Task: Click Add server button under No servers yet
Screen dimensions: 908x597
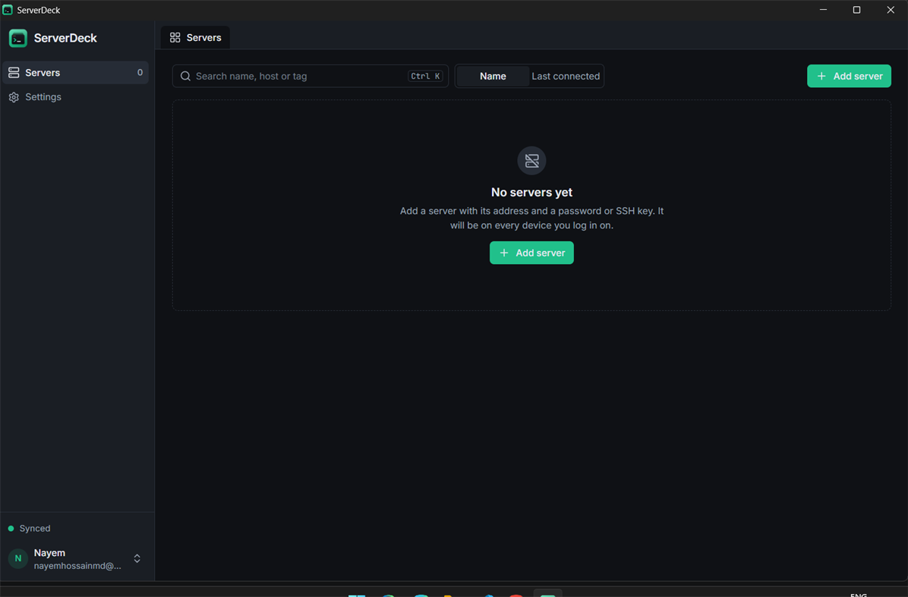Action: (x=531, y=253)
